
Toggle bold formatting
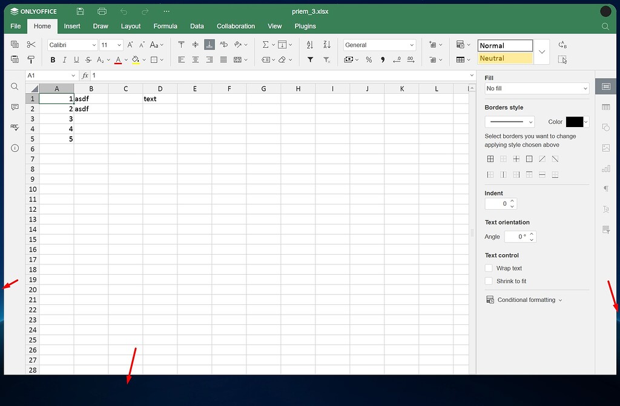[x=53, y=59]
